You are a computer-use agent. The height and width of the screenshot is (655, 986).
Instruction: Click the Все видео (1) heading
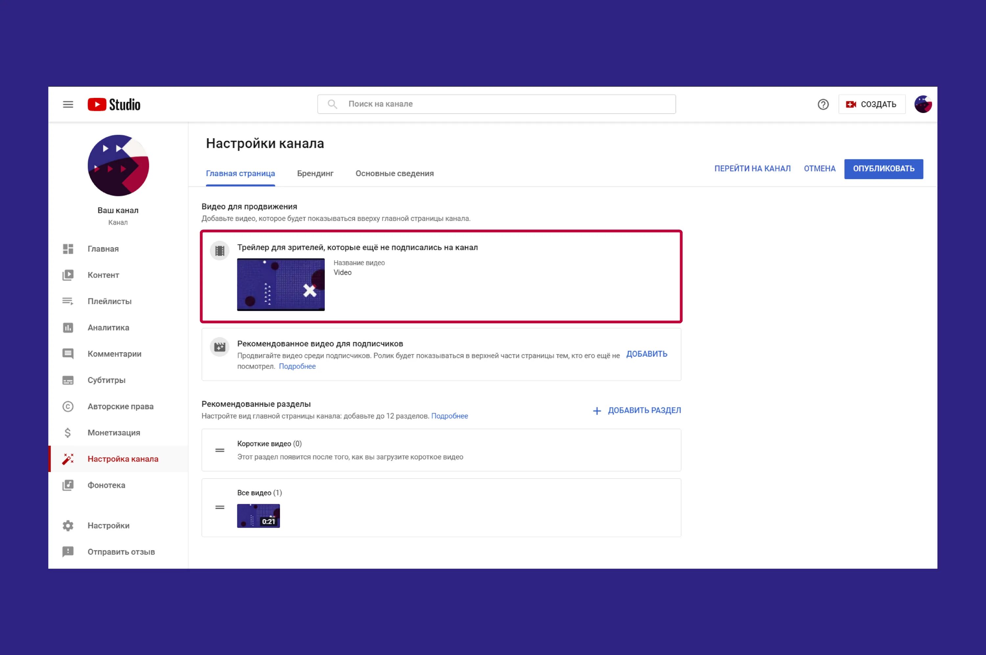tap(260, 493)
